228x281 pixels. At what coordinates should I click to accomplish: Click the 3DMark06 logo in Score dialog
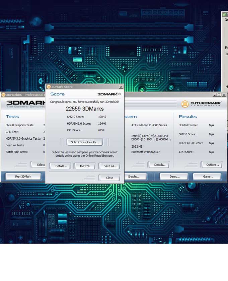click(x=109, y=94)
